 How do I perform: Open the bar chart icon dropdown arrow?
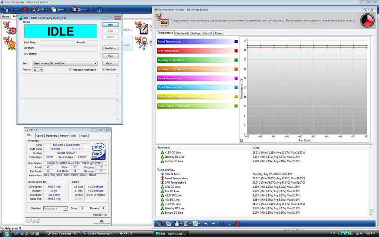coord(190,224)
